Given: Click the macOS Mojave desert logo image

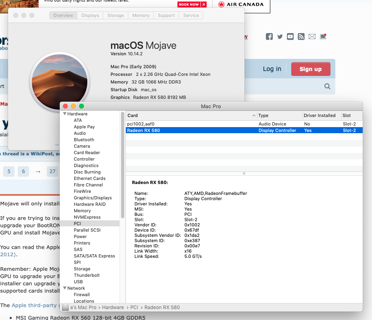Looking at the screenshot, I should coord(60,82).
